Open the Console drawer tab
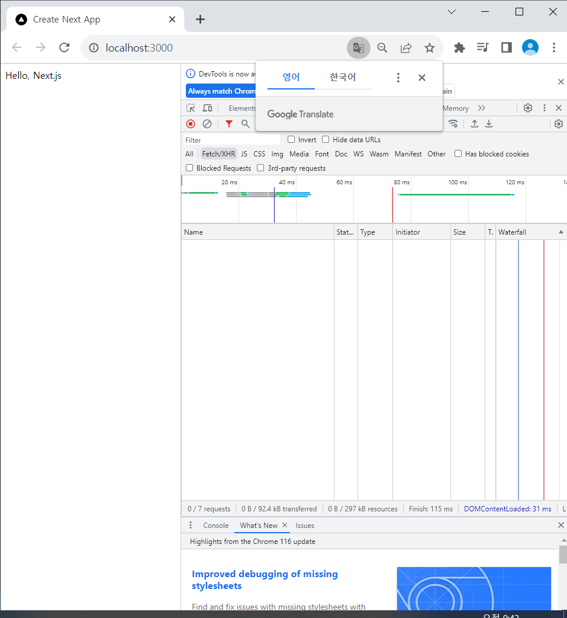This screenshot has height=618, width=567. point(216,526)
